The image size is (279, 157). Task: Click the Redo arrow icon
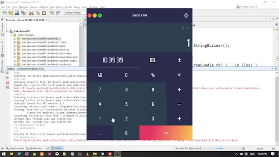[x=58, y=13]
